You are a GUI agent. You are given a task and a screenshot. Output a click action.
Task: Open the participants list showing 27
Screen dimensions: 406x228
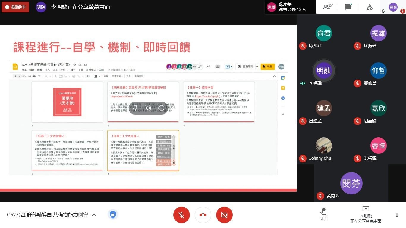[x=328, y=7]
